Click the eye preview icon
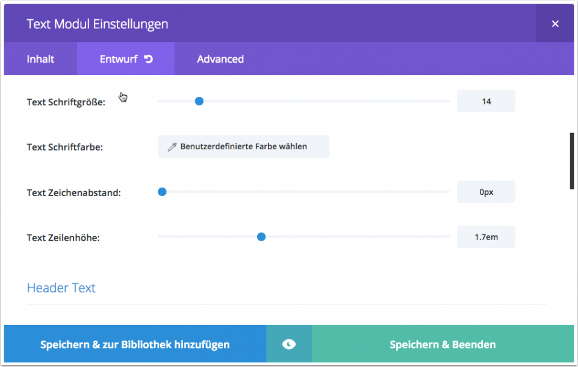 point(289,344)
